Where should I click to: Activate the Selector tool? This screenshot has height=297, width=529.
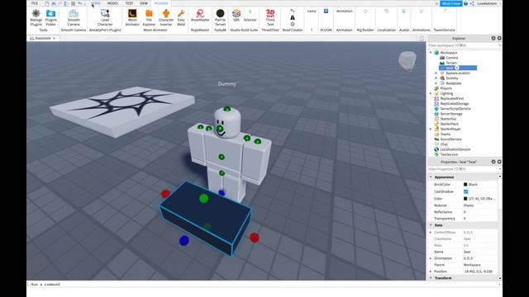(x=250, y=16)
